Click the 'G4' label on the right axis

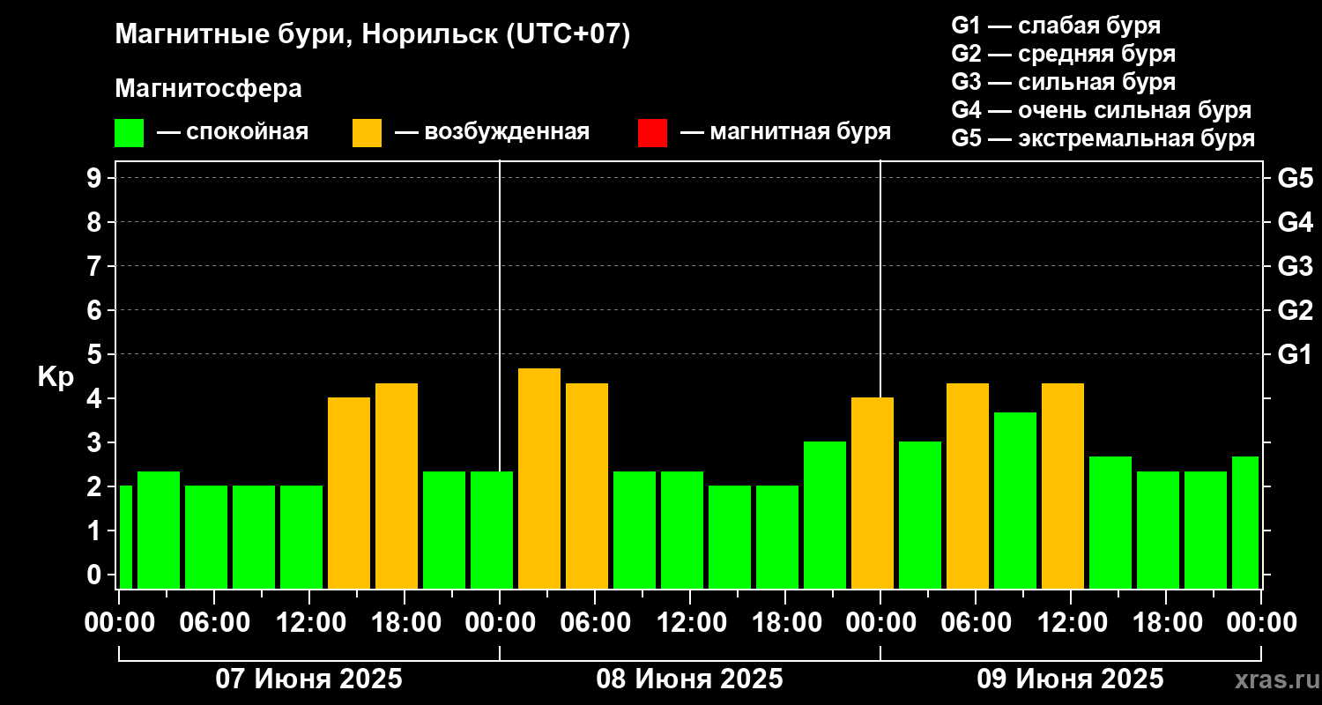click(x=1295, y=222)
